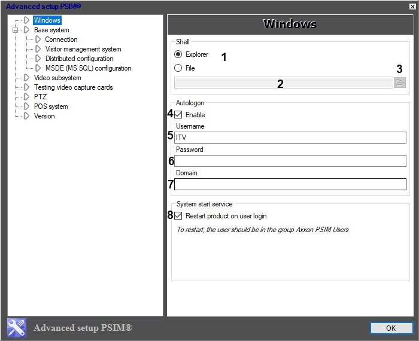Click the triangle icon beside Video subsystem
Viewport: 419px width, 341px height.
[26, 78]
